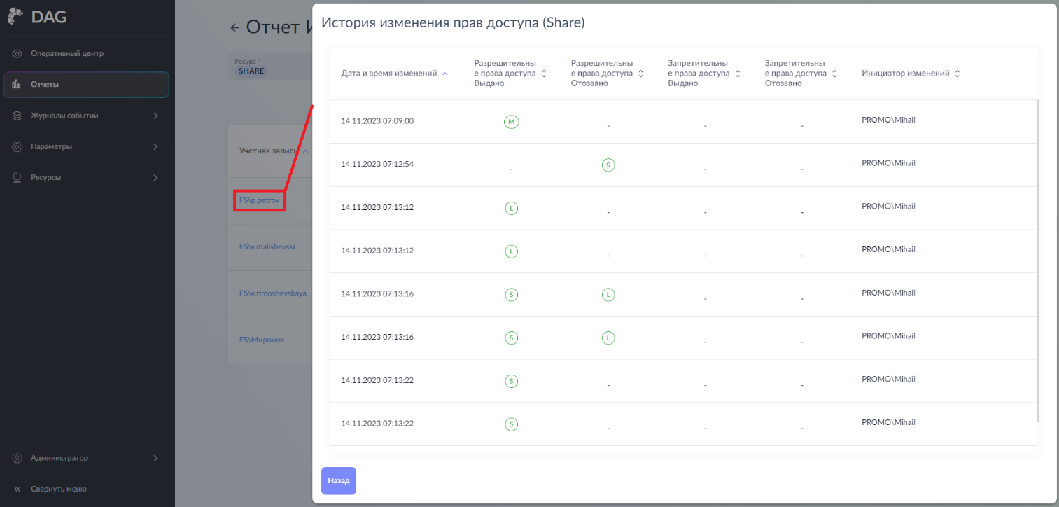Click the granted L badge in first 07:13:12 row
1059x507 pixels.
tap(512, 208)
